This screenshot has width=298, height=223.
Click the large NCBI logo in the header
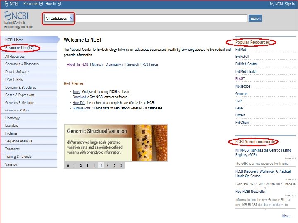point(16,16)
